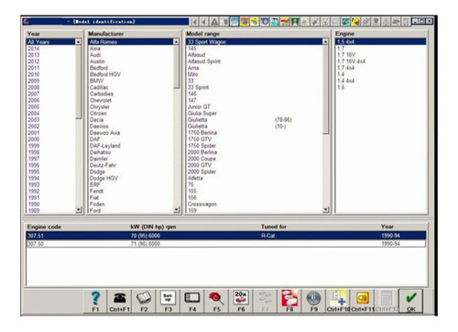Click the F6 20x car button

[241, 301]
